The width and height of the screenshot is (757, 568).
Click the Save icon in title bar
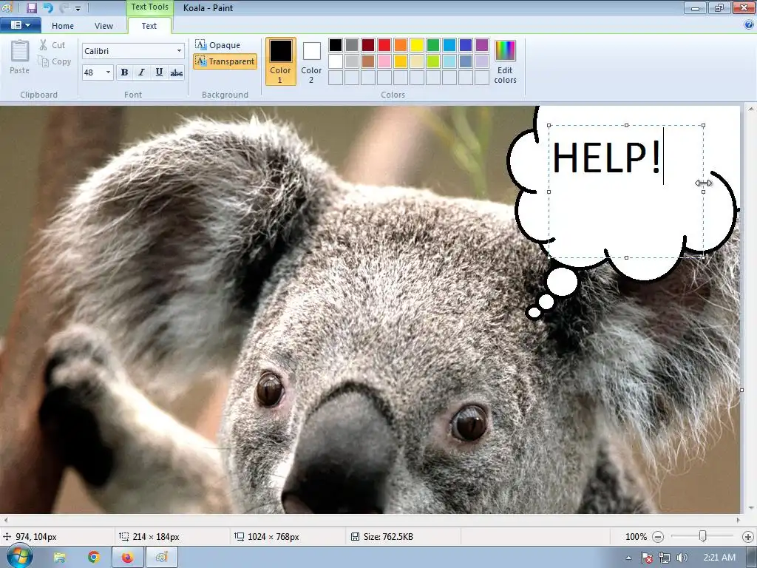31,7
